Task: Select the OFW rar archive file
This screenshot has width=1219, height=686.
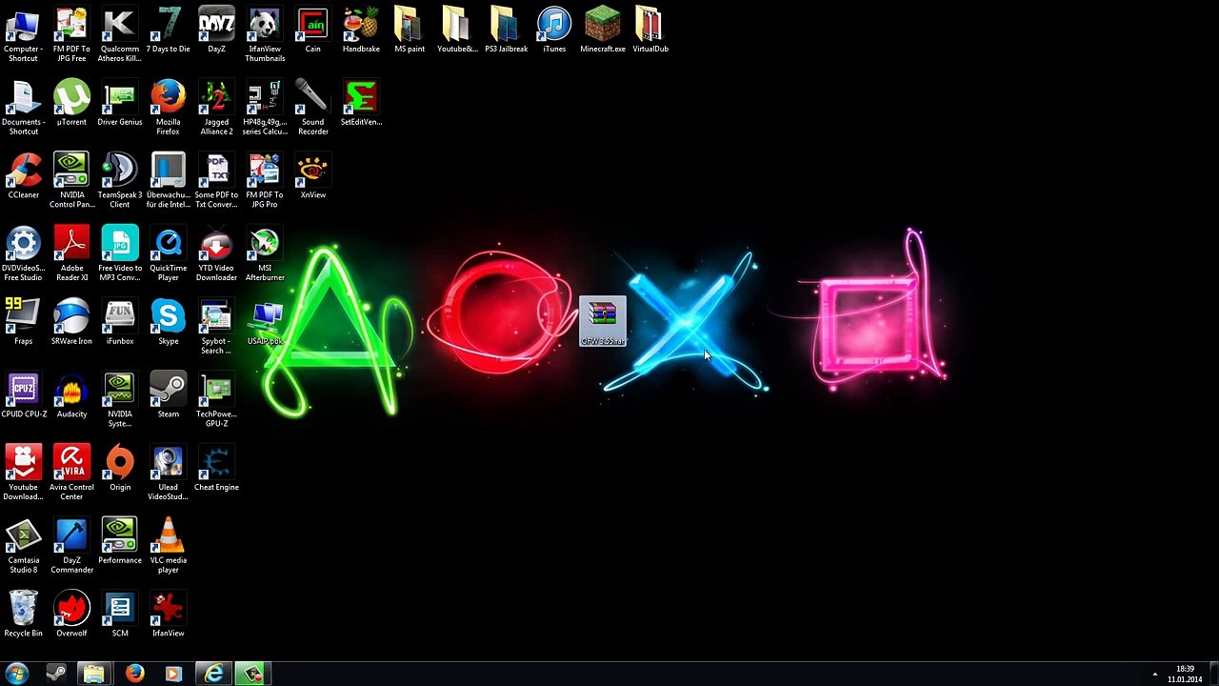Action: click(x=603, y=322)
